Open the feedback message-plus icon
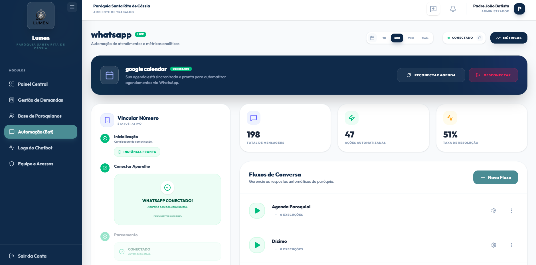Viewport: 536px width, 265px height. [433, 9]
